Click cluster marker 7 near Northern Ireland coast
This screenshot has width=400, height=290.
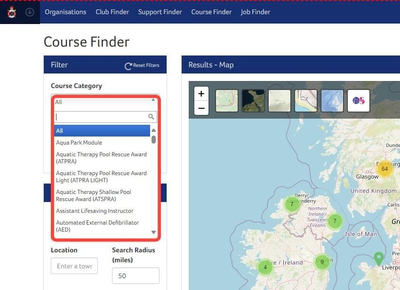coord(335,221)
